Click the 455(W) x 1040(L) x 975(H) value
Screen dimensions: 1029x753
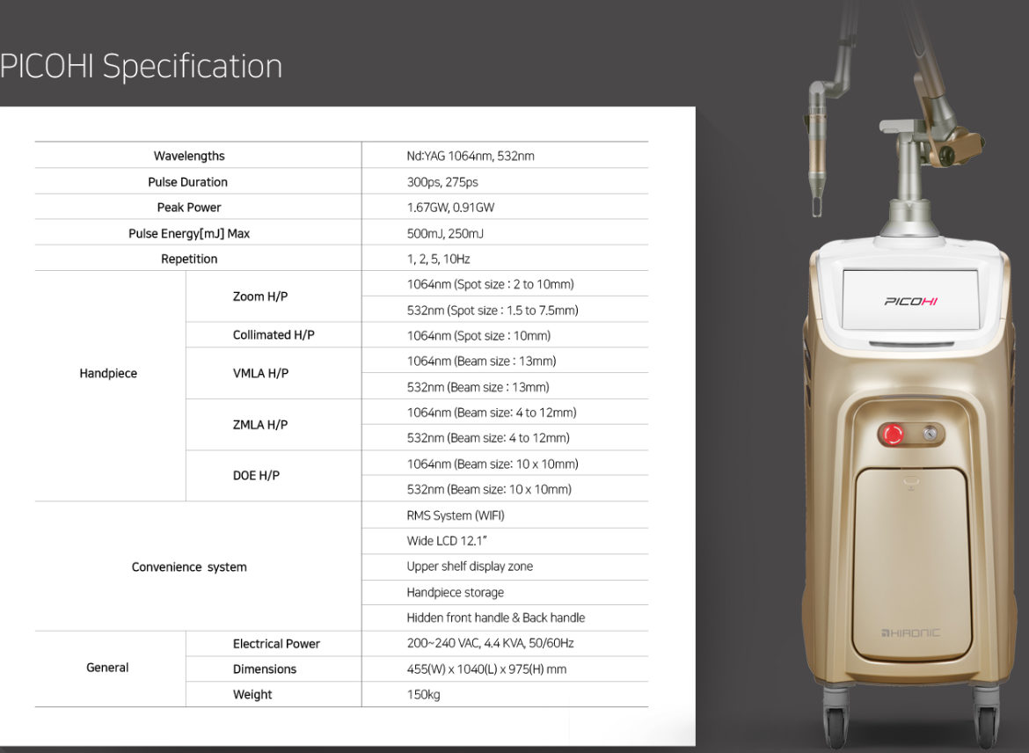pos(486,669)
